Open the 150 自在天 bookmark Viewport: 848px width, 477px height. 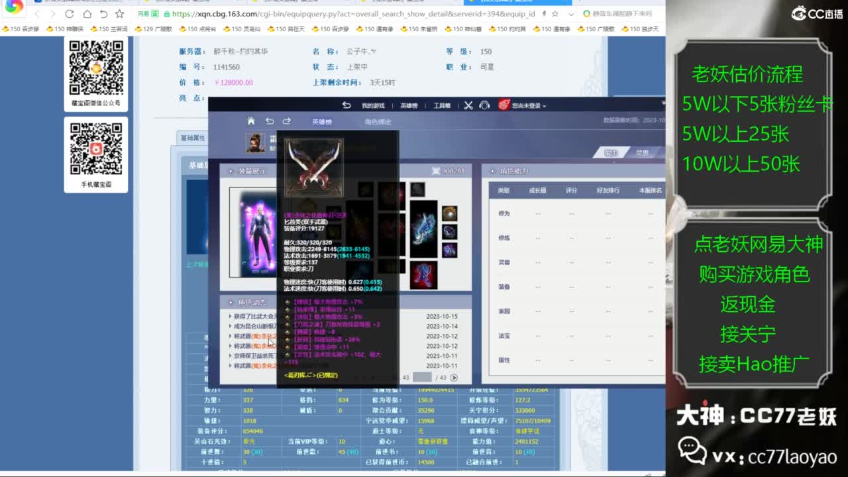tap(286, 29)
